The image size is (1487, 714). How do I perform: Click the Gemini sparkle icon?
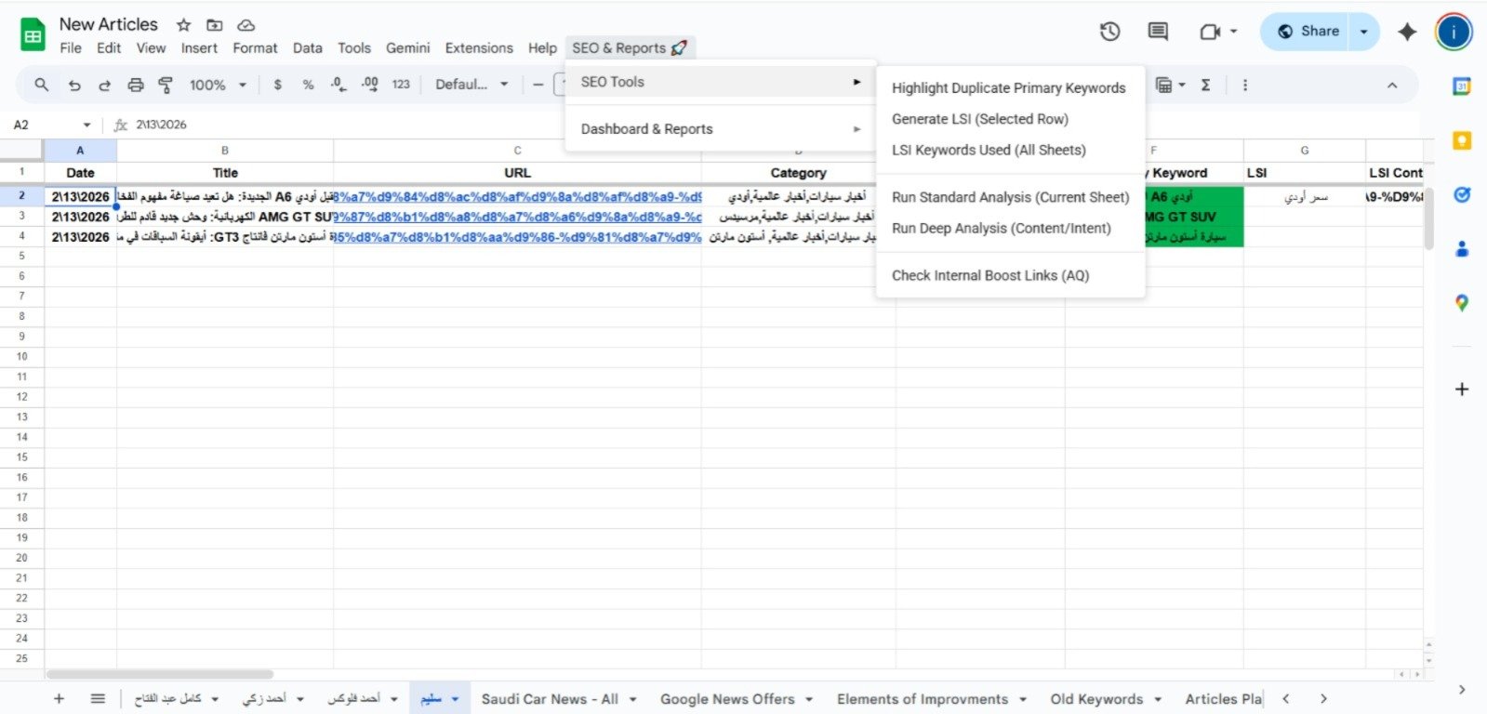1407,32
